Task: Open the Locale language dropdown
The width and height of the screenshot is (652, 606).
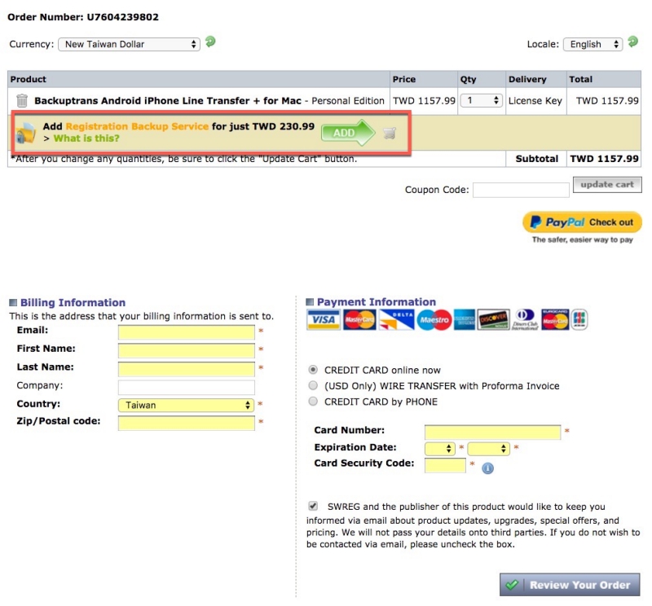Action: [x=593, y=44]
